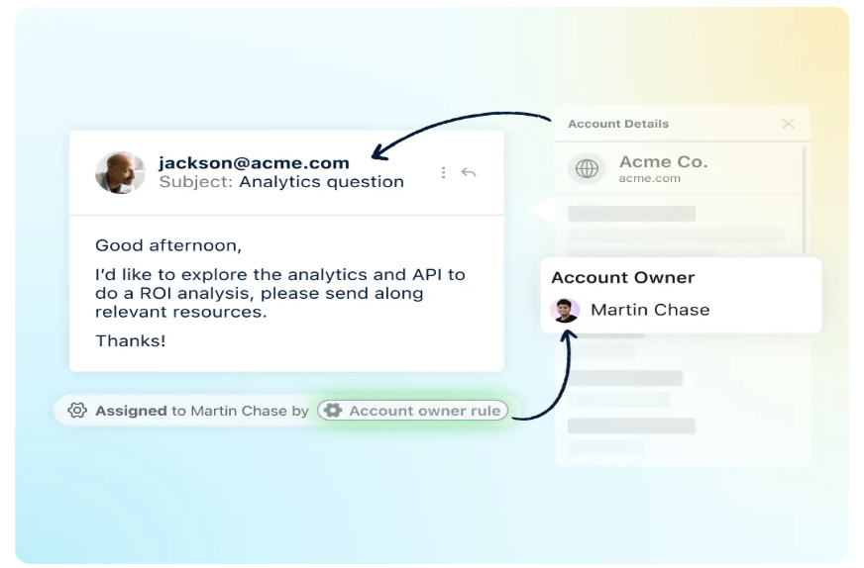
Task: Click the Account Owner heading
Action: [622, 278]
